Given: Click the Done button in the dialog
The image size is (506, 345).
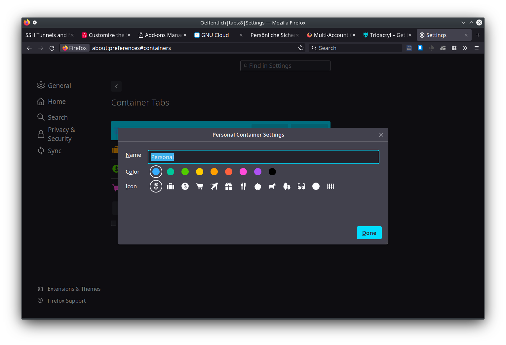Looking at the screenshot, I should coord(369,233).
